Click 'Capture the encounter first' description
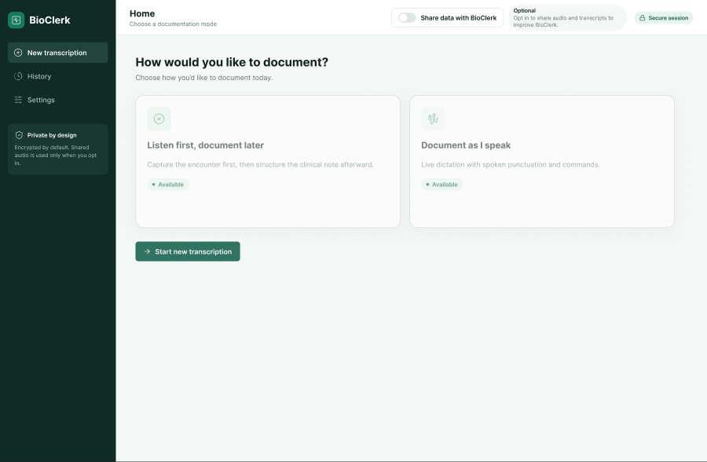Screen dimensions: 707x462 pyautogui.click(x=260, y=165)
